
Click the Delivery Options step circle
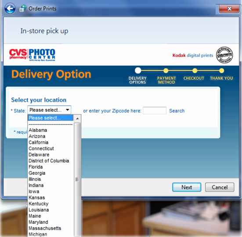pyautogui.click(x=138, y=71)
